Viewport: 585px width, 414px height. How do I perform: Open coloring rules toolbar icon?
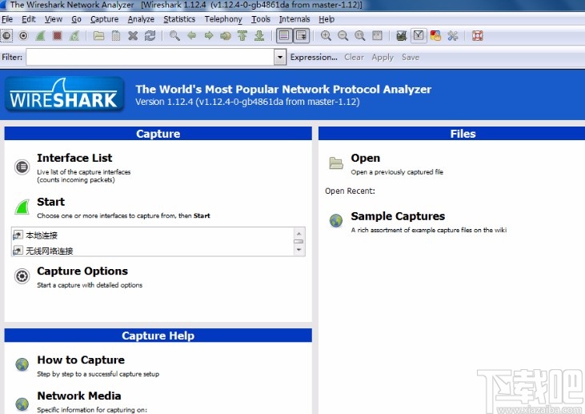pos(435,36)
